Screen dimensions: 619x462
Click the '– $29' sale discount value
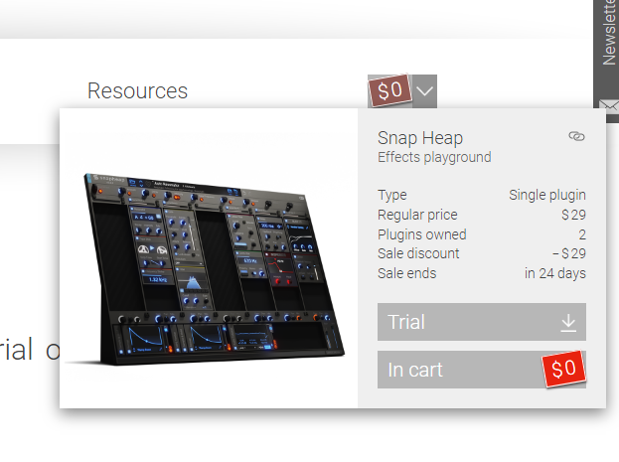click(569, 253)
